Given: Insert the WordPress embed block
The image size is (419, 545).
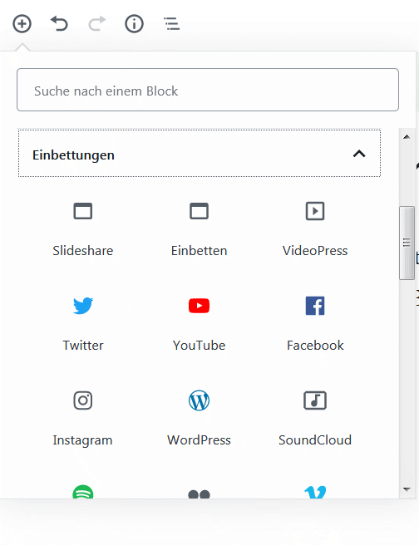Looking at the screenshot, I should tap(199, 400).
